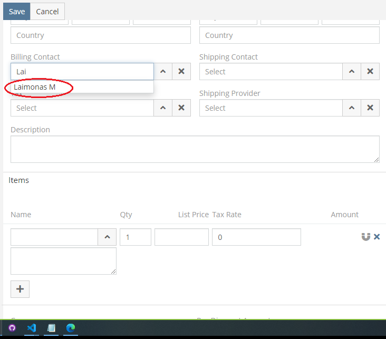This screenshot has height=339, width=386.
Task: Expand the Shipping Contact dropdown chevron
Action: pyautogui.click(x=352, y=72)
